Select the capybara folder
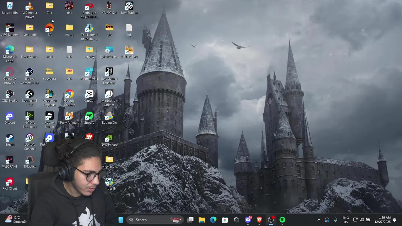 click(x=50, y=74)
